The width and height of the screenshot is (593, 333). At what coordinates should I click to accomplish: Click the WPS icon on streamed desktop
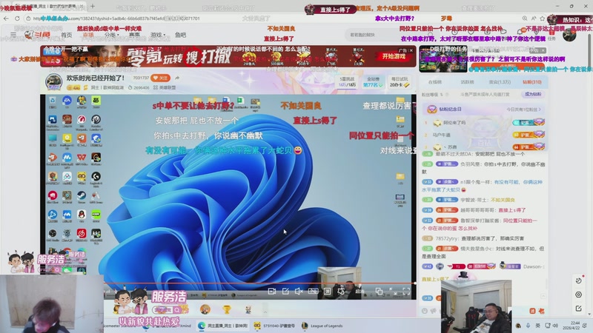[x=82, y=158]
